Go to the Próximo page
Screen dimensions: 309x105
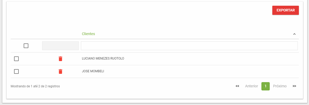click(280, 86)
